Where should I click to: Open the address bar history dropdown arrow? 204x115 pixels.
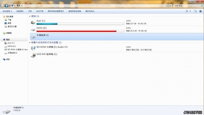[167, 6]
